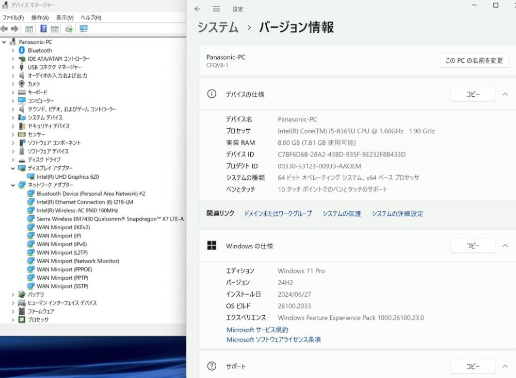Image resolution: width=516 pixels, height=378 pixels.
Task: Select Intel(R) Wireless-AC 9560 160MHz adapter
Action: [x=77, y=210]
